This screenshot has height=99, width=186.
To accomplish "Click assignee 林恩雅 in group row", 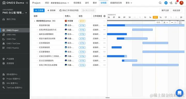I will 69,21.
